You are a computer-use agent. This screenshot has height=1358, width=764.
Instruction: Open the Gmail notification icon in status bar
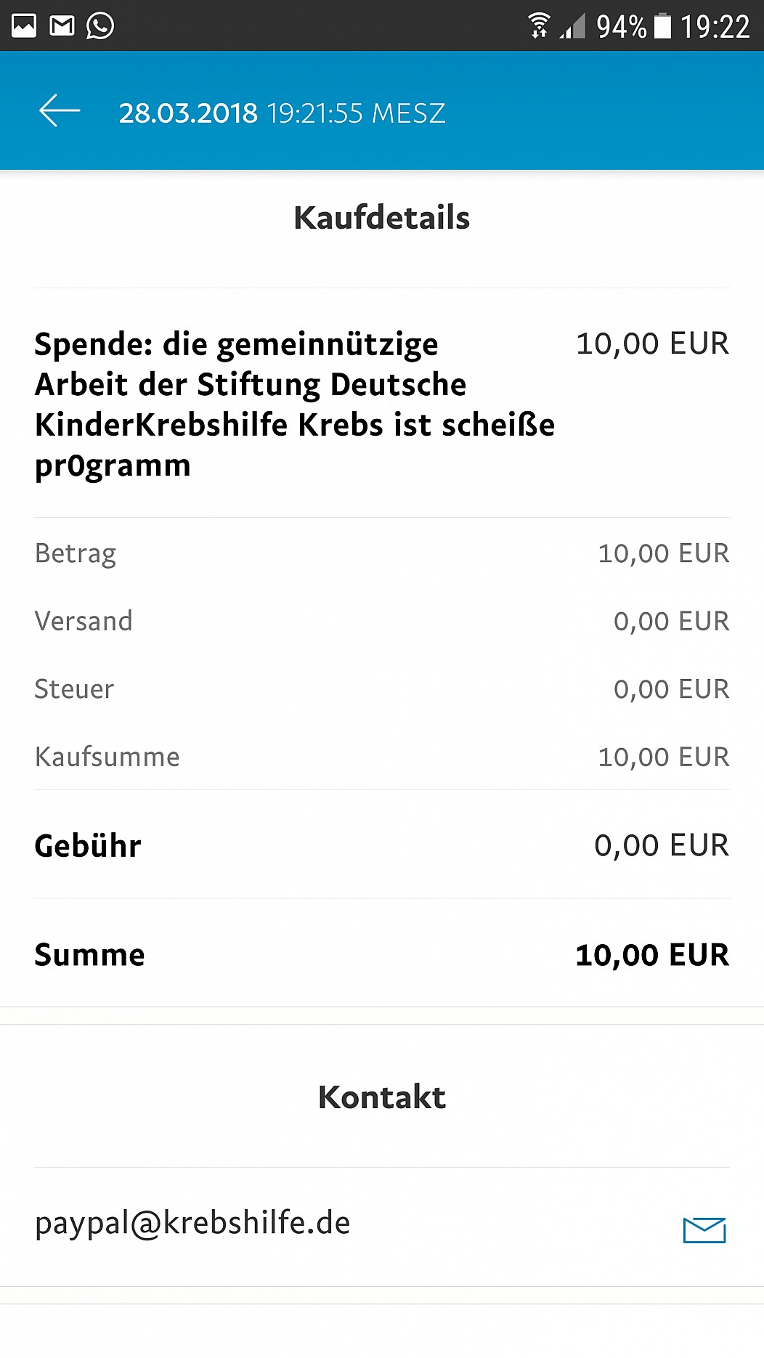(x=62, y=26)
